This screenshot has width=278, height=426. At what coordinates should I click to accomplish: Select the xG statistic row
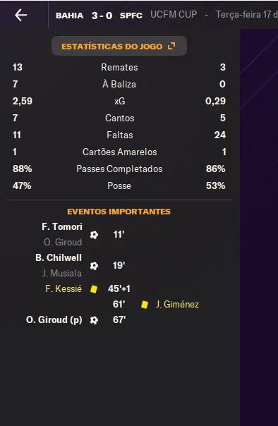[x=119, y=101]
